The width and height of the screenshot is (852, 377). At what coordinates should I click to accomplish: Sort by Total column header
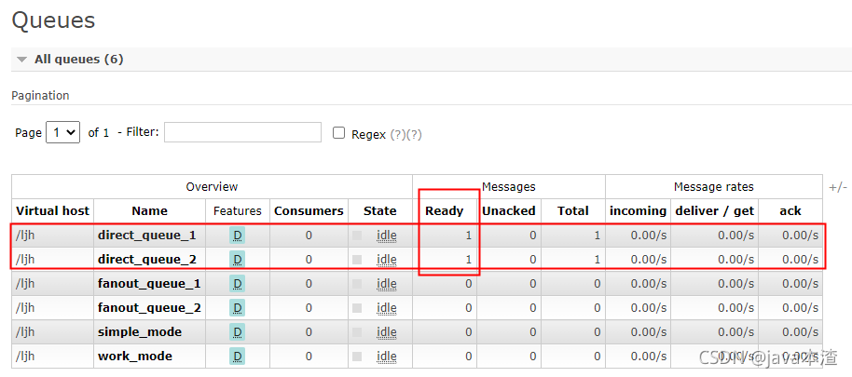click(x=572, y=211)
